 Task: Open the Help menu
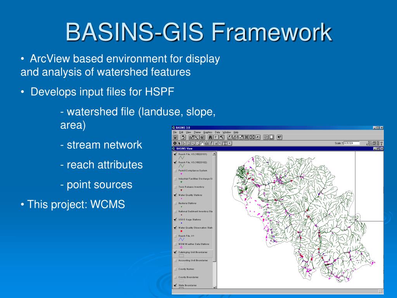pyautogui.click(x=236, y=132)
